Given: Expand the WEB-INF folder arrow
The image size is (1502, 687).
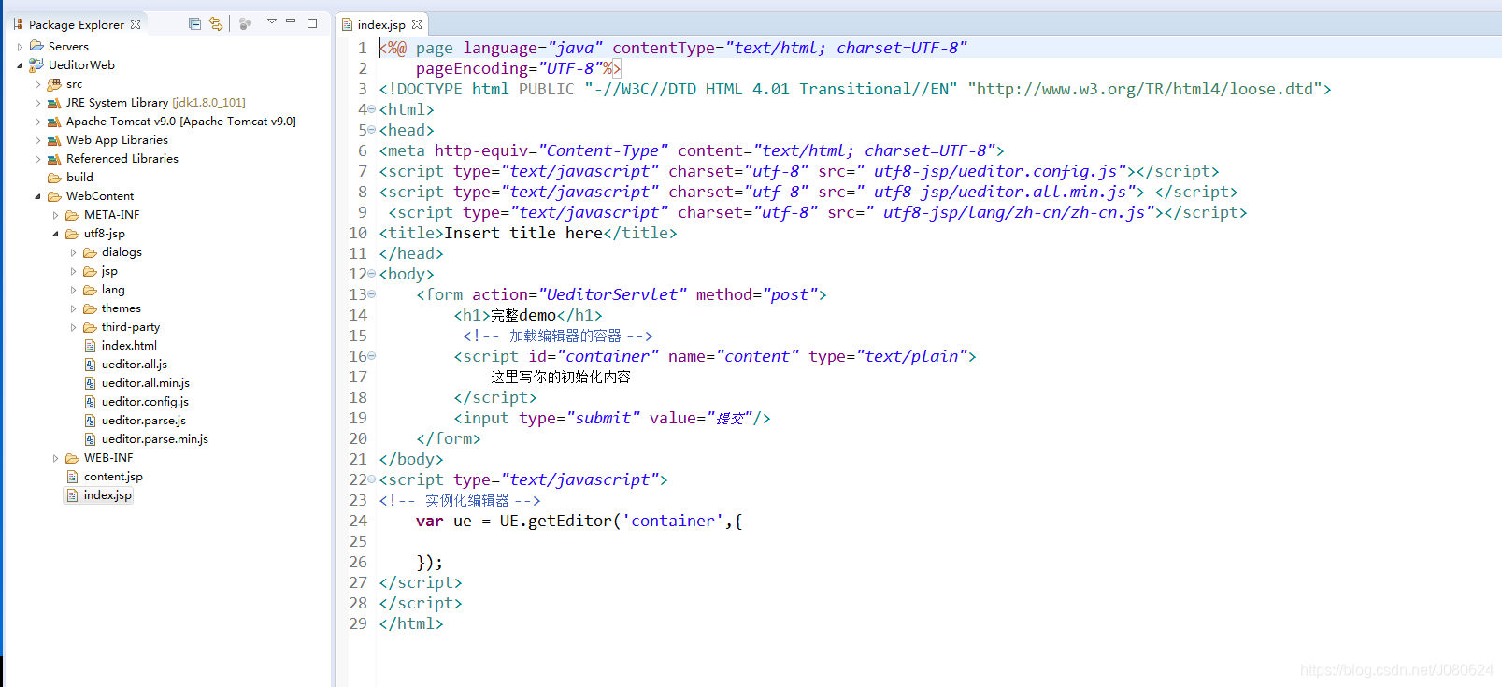Looking at the screenshot, I should tap(55, 458).
